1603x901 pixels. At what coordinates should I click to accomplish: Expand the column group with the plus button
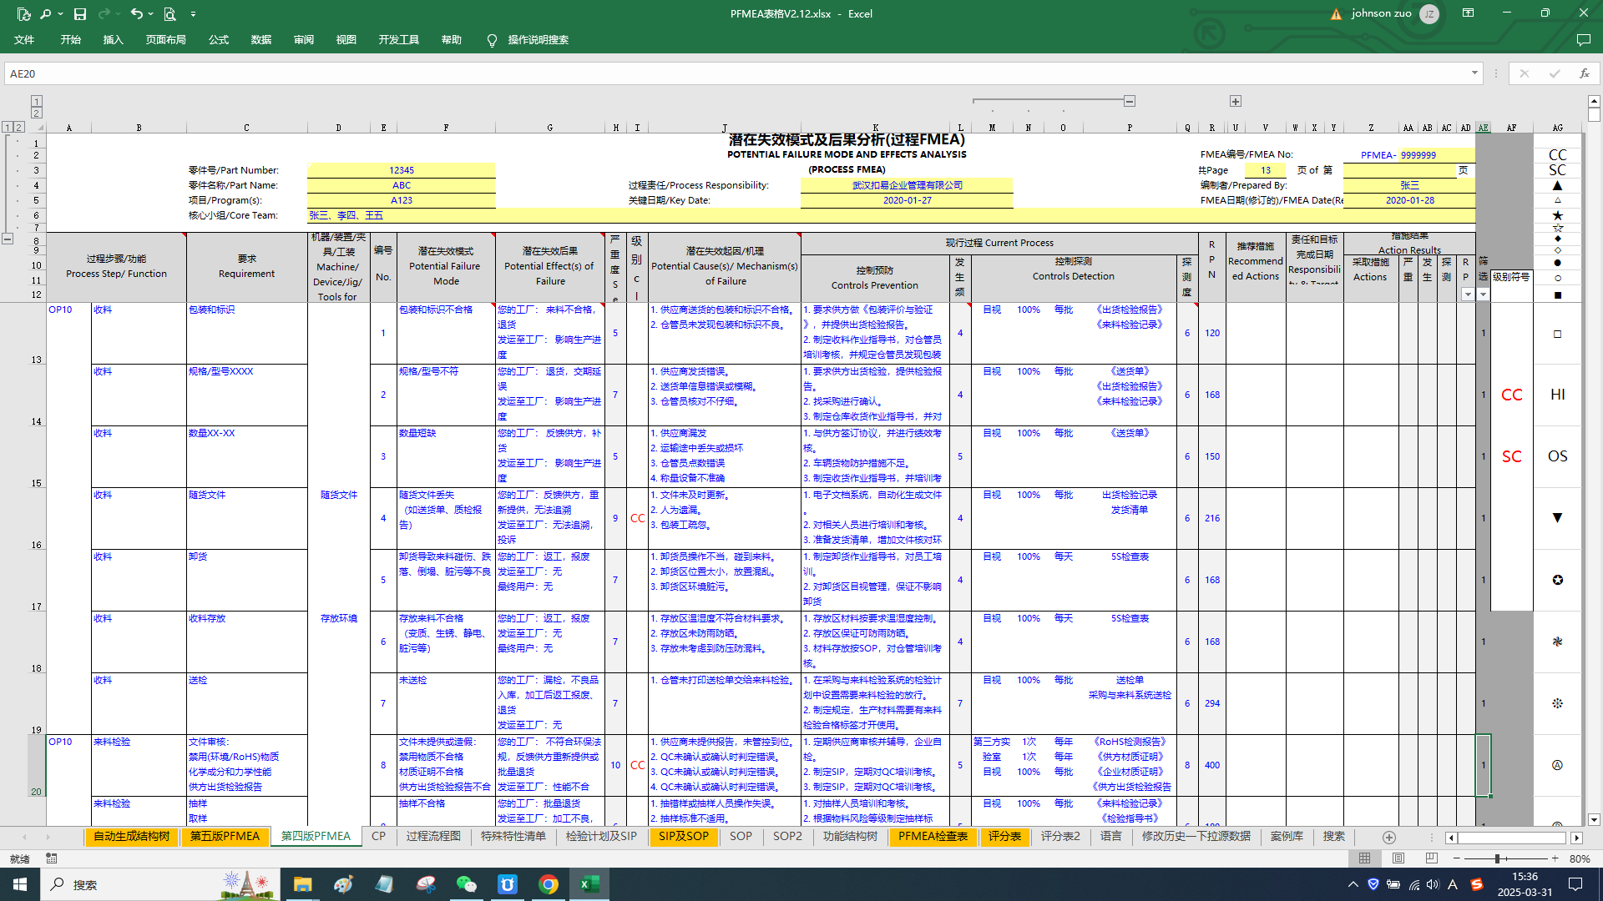pos(1236,101)
